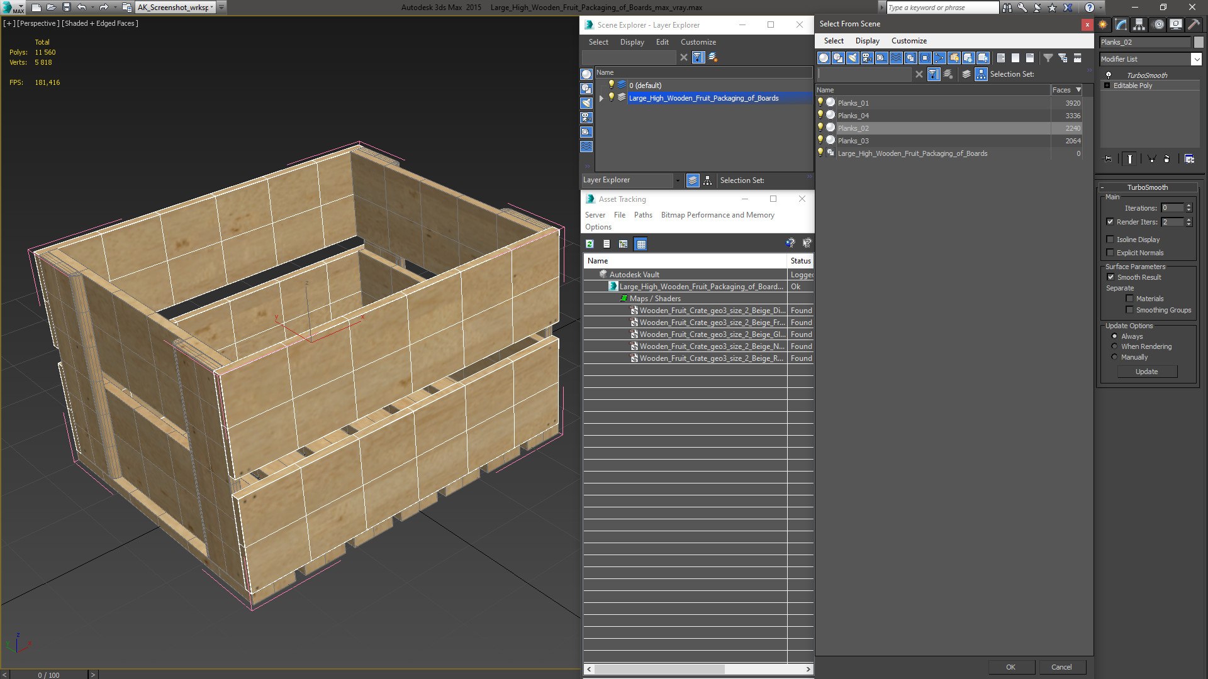1208x679 pixels.
Task: Click Select Invert icon in Select From Scene toolbar
Action: [1030, 58]
